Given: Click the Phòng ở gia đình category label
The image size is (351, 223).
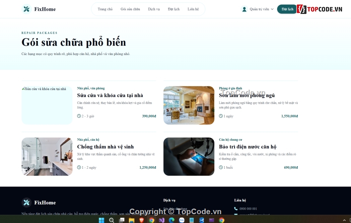Looking at the screenshot, I should click(x=230, y=88).
